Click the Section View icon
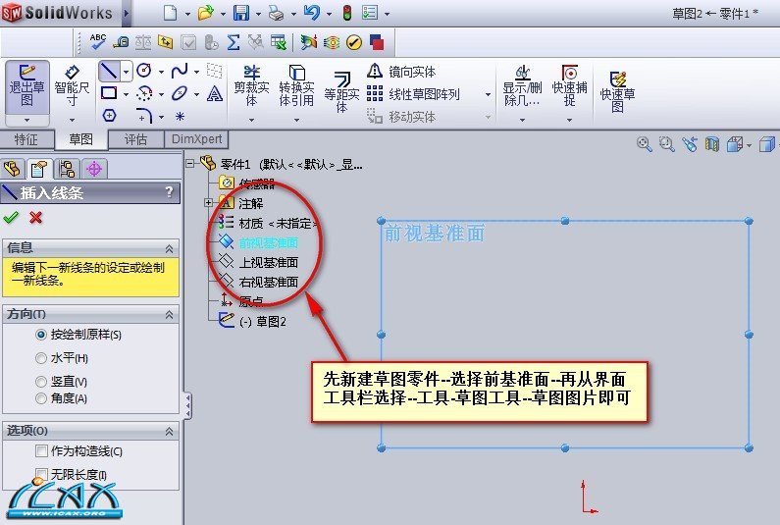The width and height of the screenshot is (780, 525). tap(712, 145)
